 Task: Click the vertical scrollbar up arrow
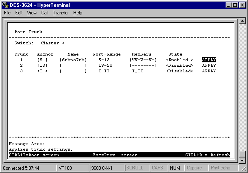click(242, 22)
